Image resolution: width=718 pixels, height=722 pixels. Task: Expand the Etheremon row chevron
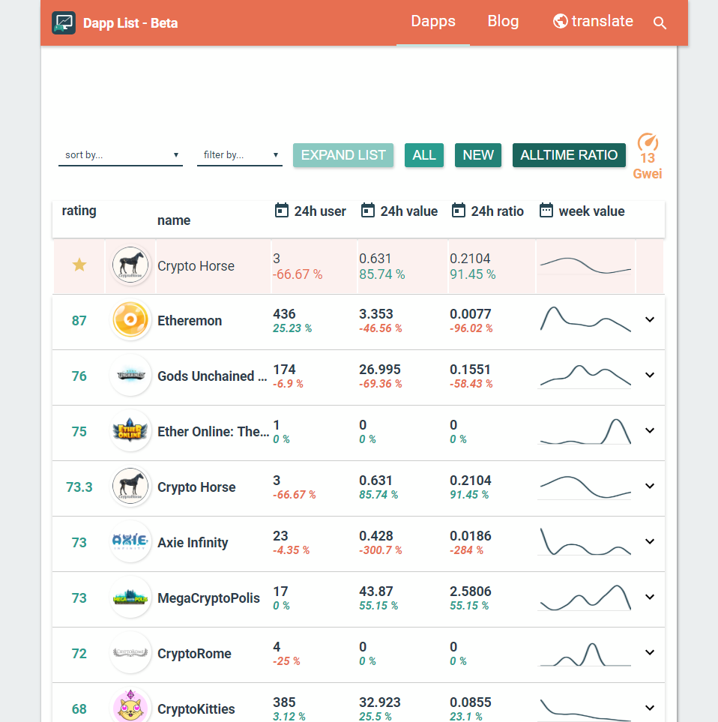[x=650, y=319]
